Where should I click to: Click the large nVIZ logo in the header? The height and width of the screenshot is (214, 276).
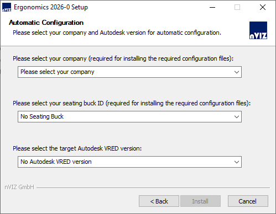(x=258, y=30)
